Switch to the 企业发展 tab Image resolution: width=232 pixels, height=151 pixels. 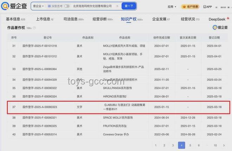[x=161, y=19]
